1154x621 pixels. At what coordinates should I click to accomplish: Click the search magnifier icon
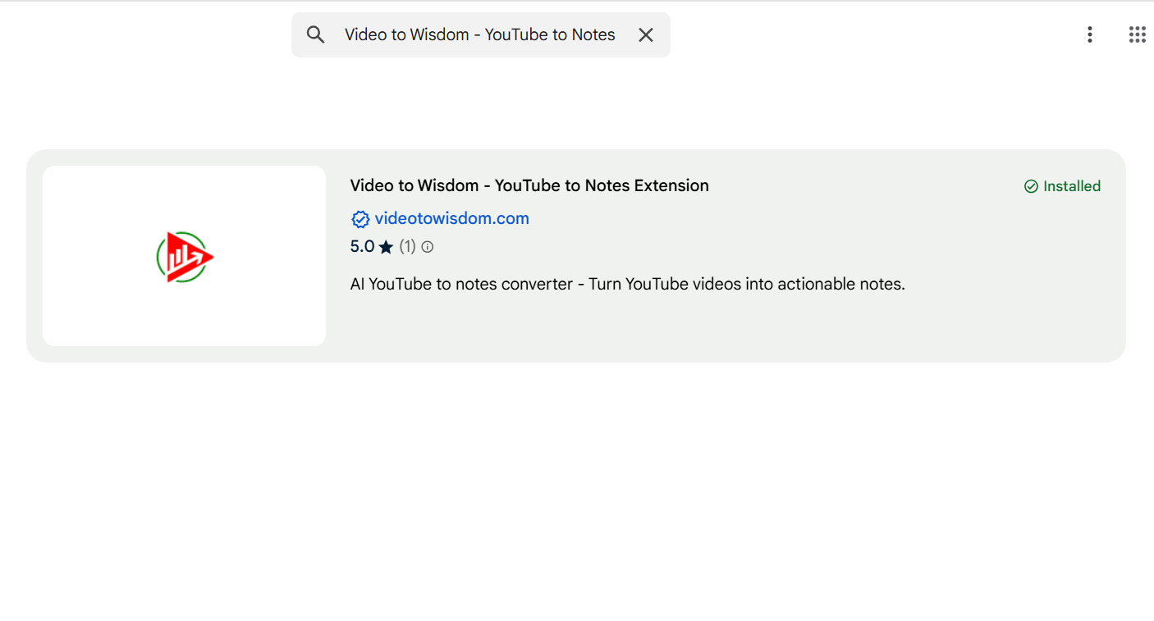coord(315,34)
